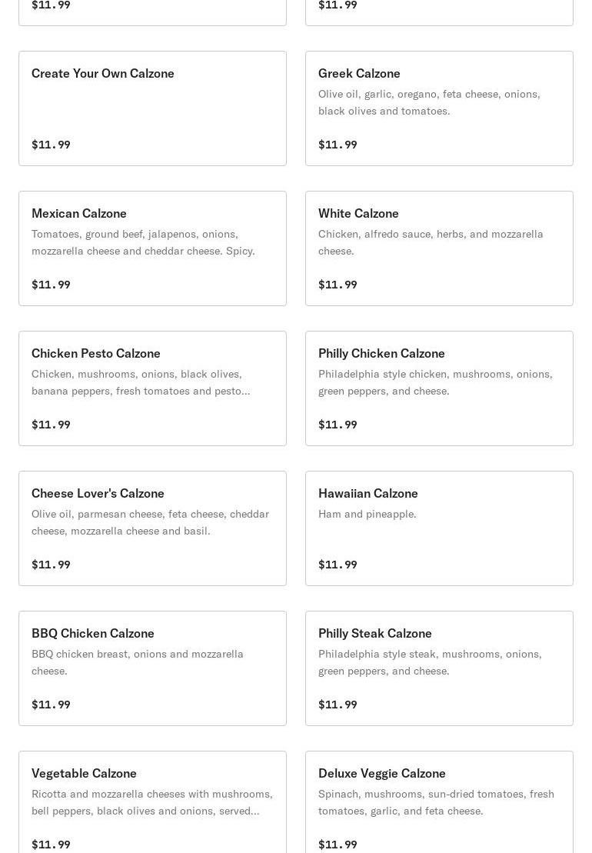Choose the BBQ Chicken Calzone item
Screen dimensions: 592x853
tap(152, 668)
